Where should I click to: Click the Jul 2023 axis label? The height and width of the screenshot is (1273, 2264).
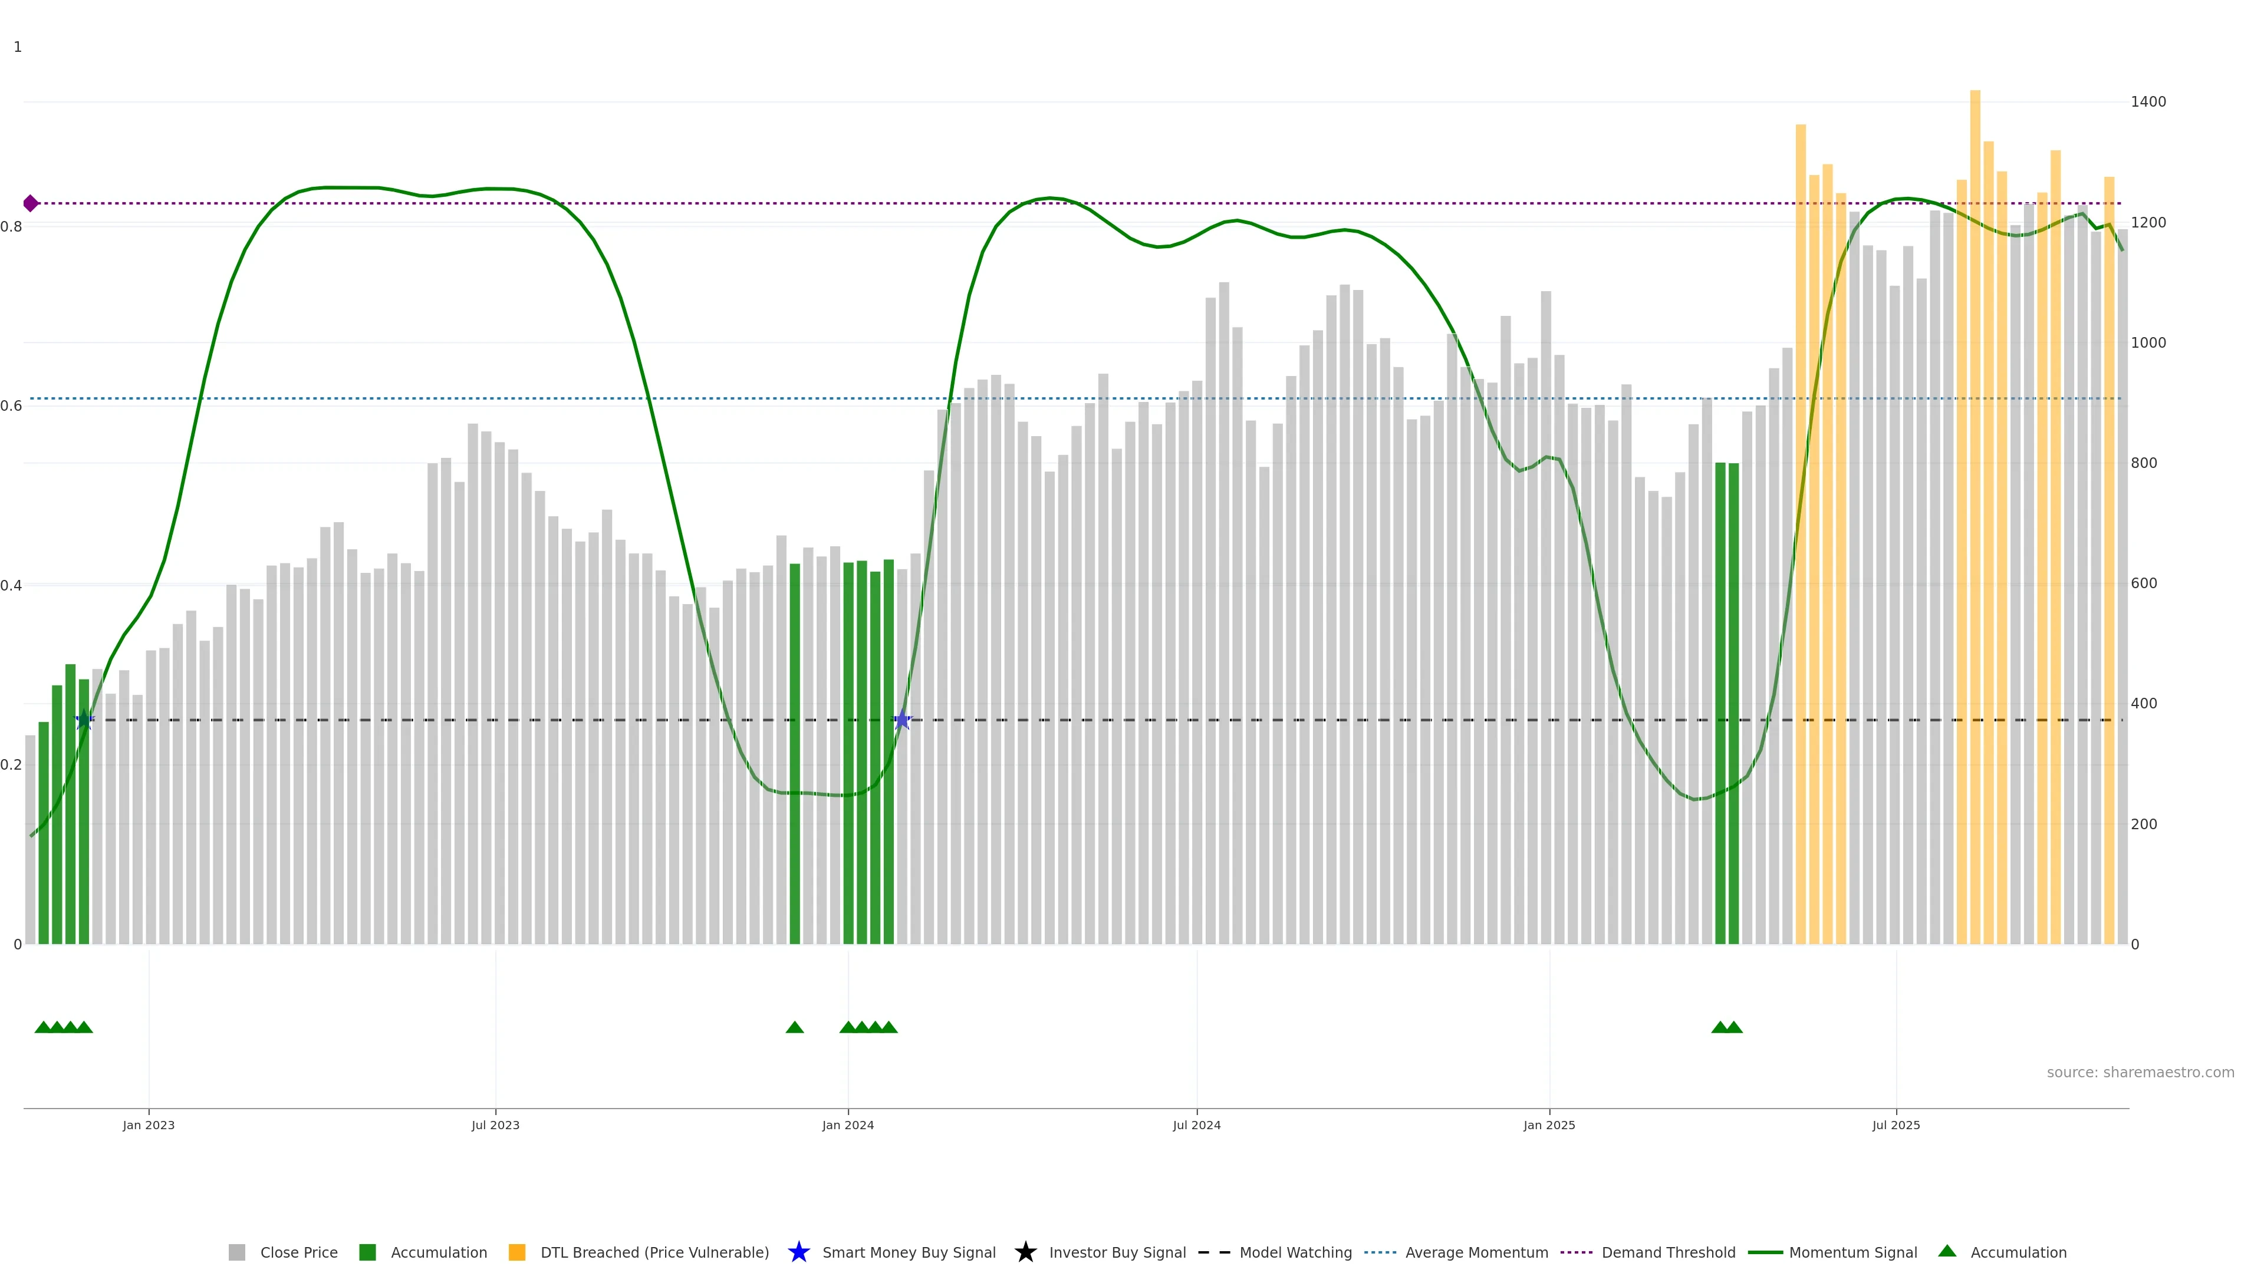pos(495,1124)
